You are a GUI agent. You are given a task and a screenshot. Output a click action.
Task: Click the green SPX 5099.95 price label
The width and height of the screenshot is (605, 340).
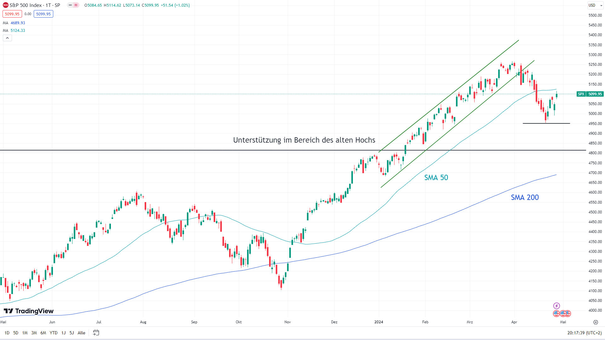pyautogui.click(x=590, y=94)
